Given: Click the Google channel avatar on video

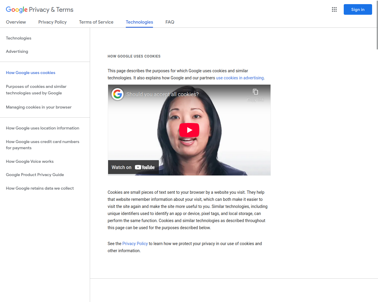Looking at the screenshot, I should pos(118,94).
